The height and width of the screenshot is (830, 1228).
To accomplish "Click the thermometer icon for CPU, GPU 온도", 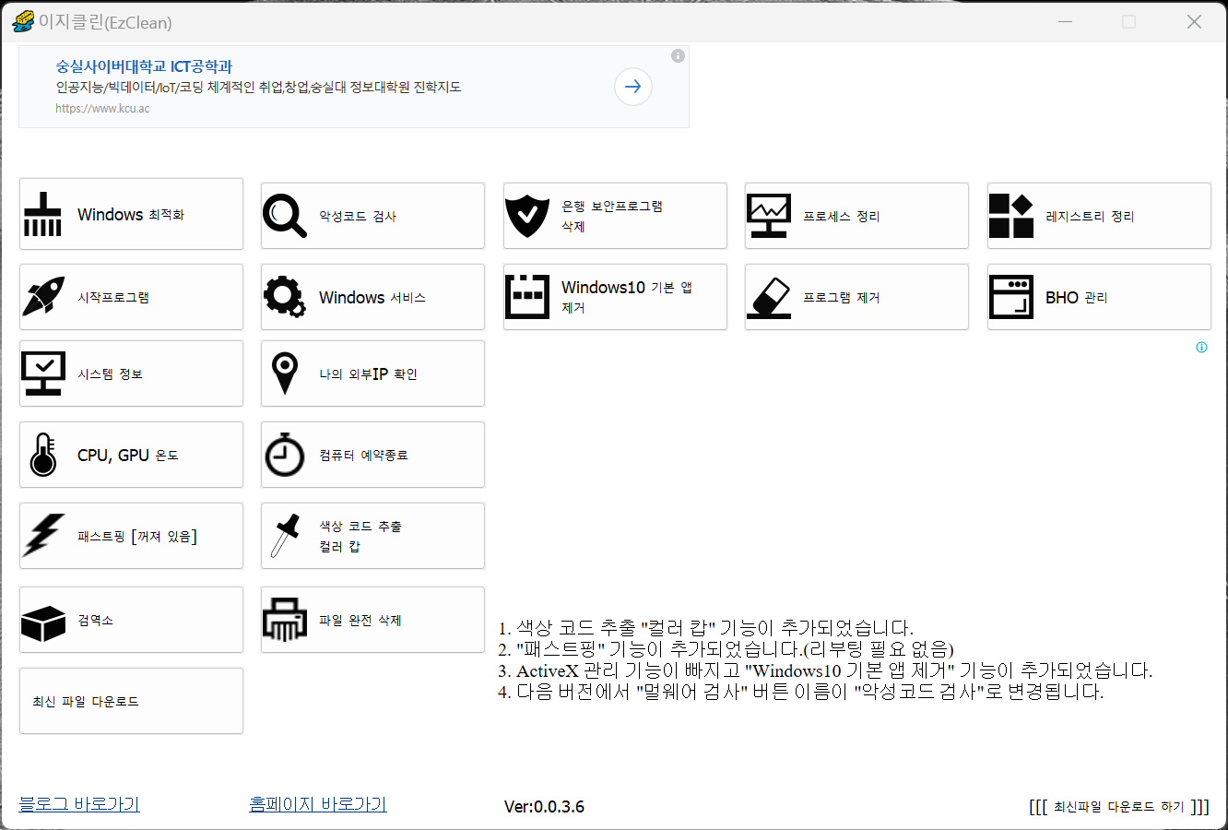I will pyautogui.click(x=43, y=455).
